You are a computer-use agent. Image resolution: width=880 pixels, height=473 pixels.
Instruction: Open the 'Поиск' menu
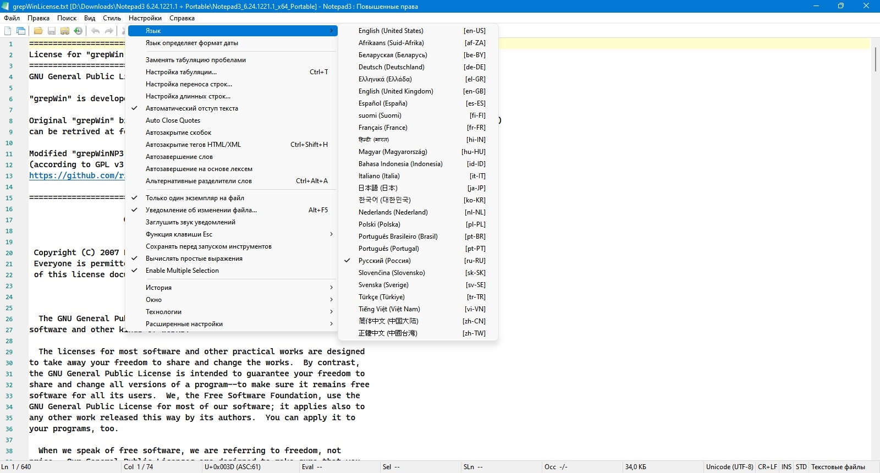coord(67,18)
